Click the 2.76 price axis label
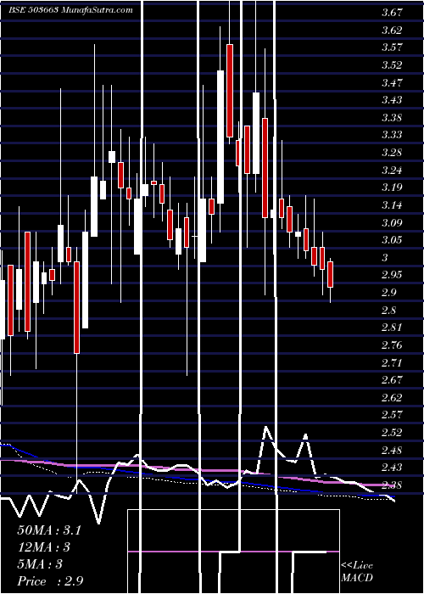This screenshot has width=424, height=594. pyautogui.click(x=392, y=345)
